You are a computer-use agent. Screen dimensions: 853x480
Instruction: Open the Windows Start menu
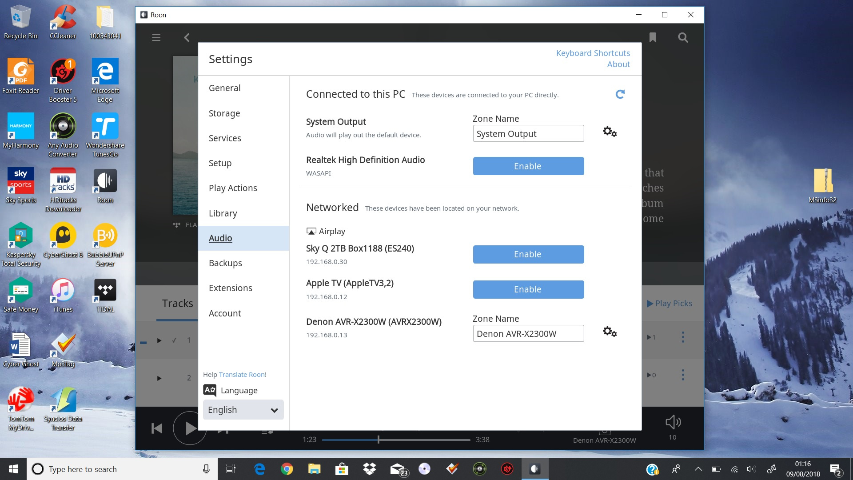[13, 469]
